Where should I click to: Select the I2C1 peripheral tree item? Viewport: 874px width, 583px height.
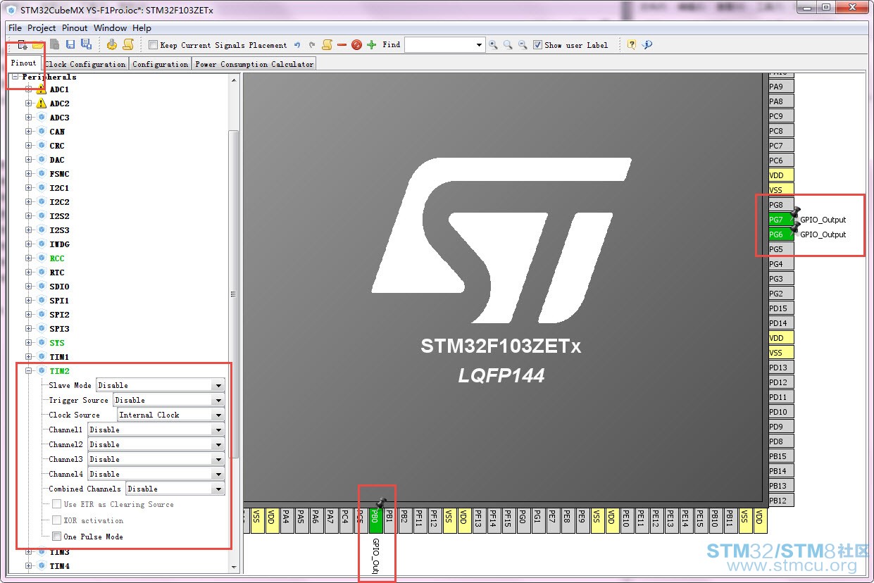[59, 188]
